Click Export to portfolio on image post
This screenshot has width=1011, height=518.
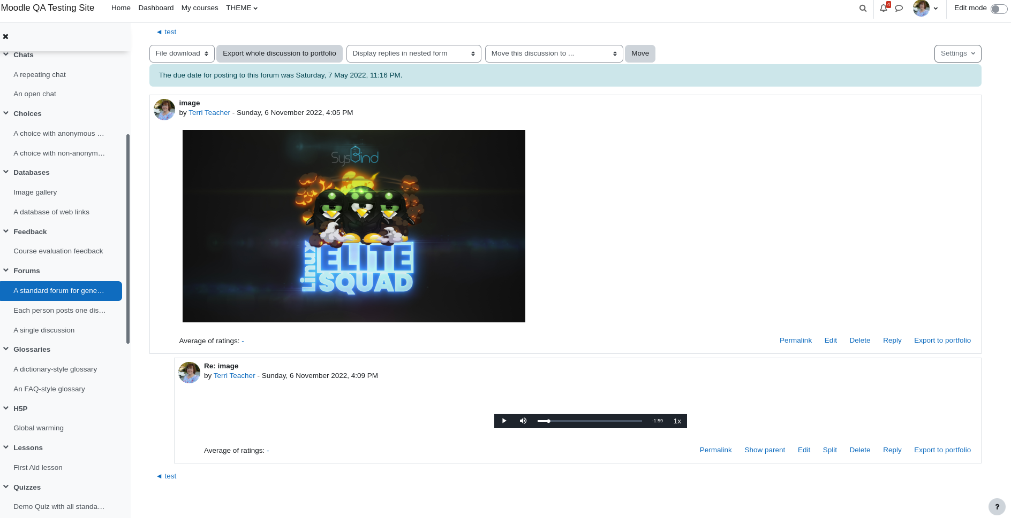click(x=942, y=341)
